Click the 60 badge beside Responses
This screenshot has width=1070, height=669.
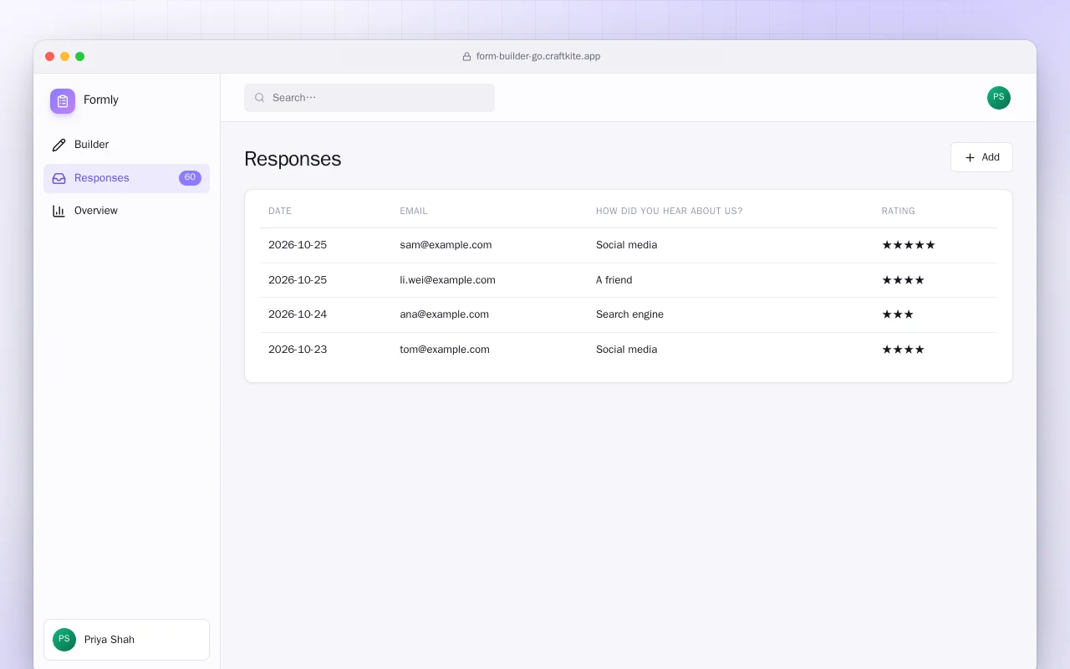point(190,178)
